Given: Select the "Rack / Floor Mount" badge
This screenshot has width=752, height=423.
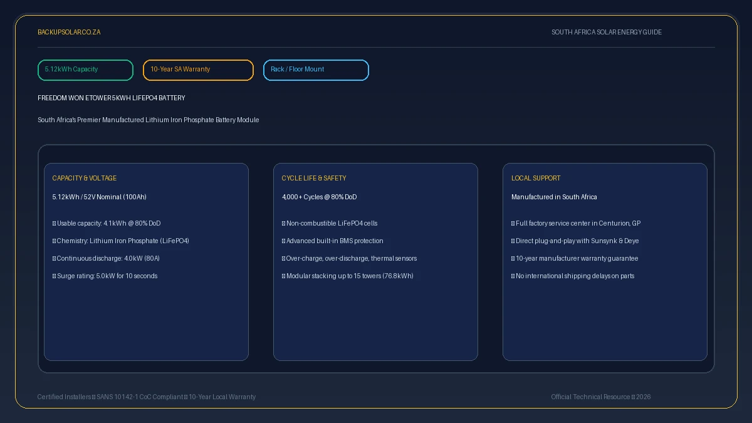Looking at the screenshot, I should 316,70.
